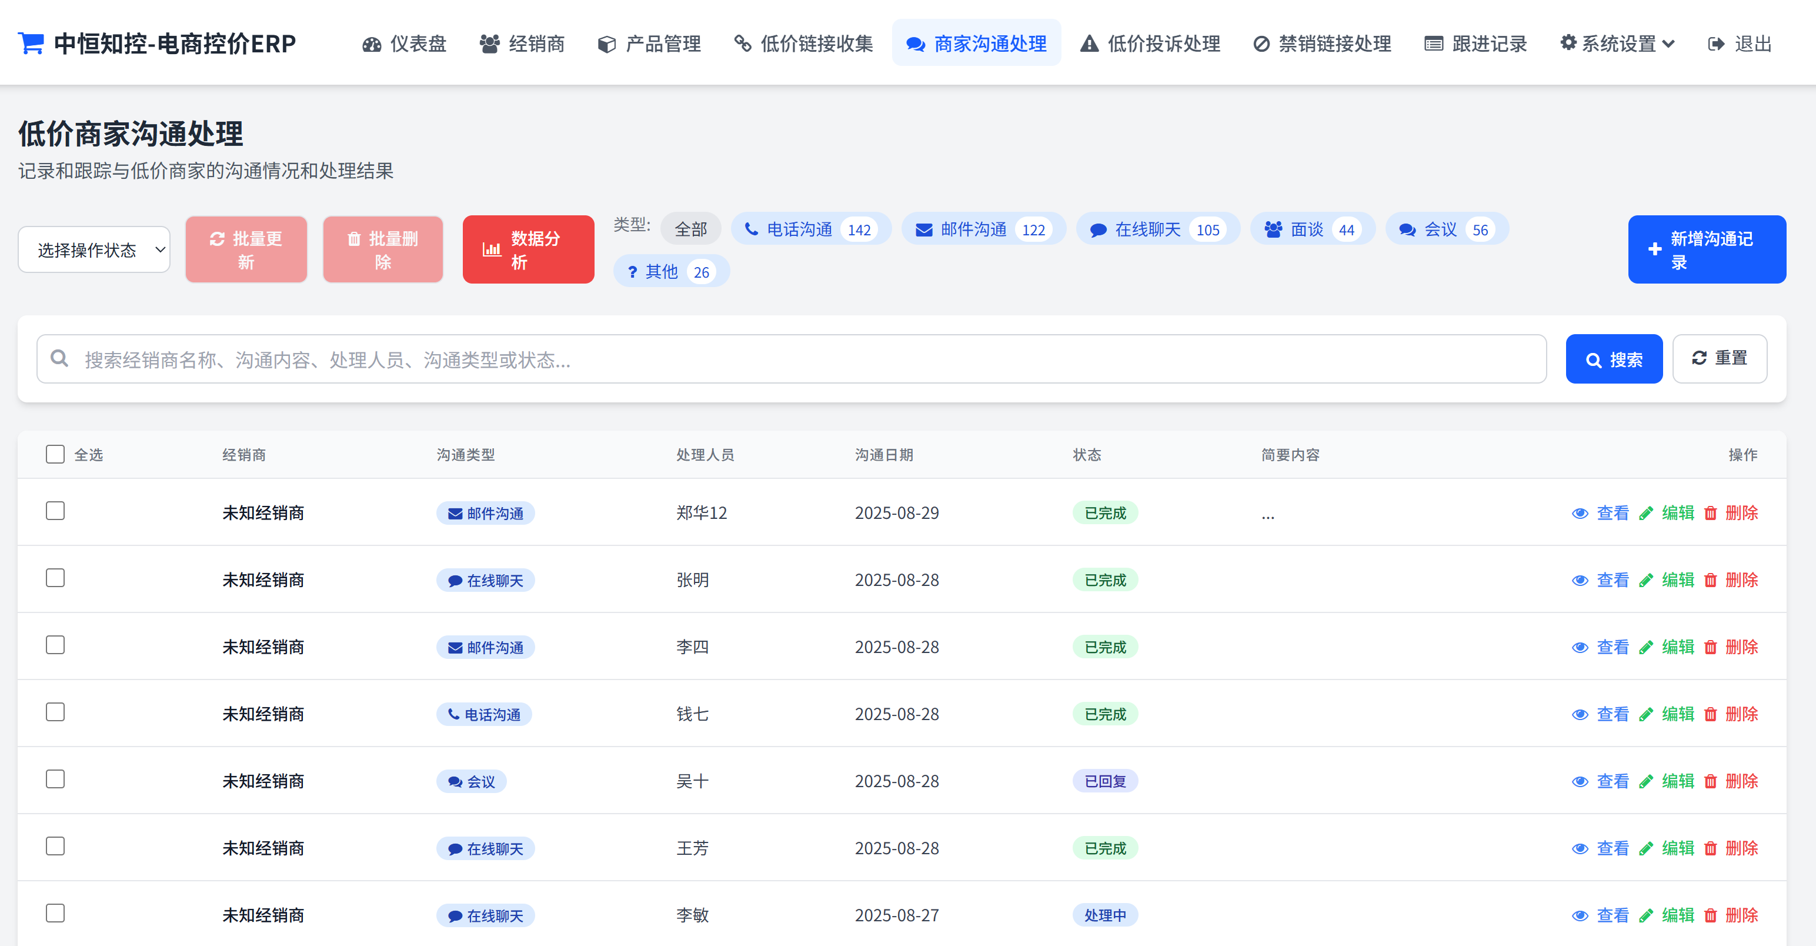Click the 新增沟通记录 button
The width and height of the screenshot is (1816, 946).
tap(1706, 249)
